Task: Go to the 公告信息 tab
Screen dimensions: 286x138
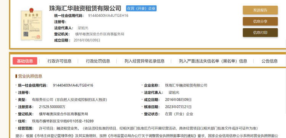Action: click(x=270, y=61)
